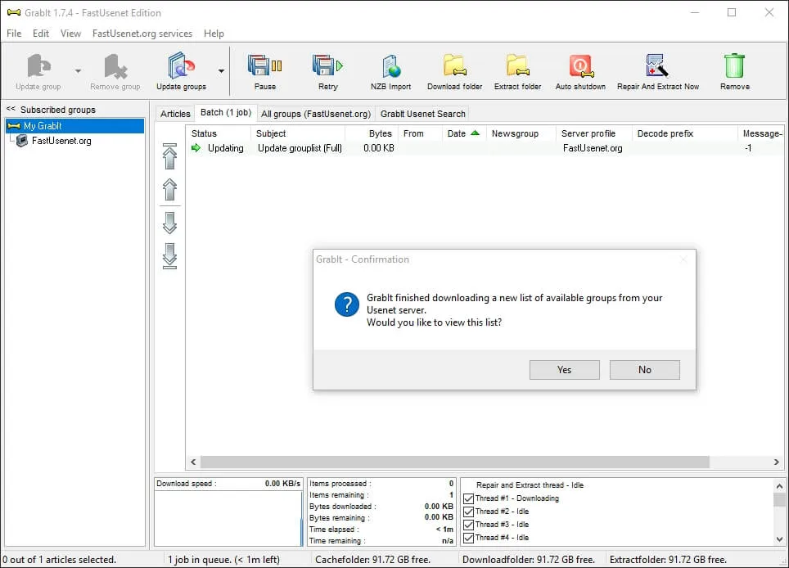Toggle the Auto shutdown icon

coord(580,66)
